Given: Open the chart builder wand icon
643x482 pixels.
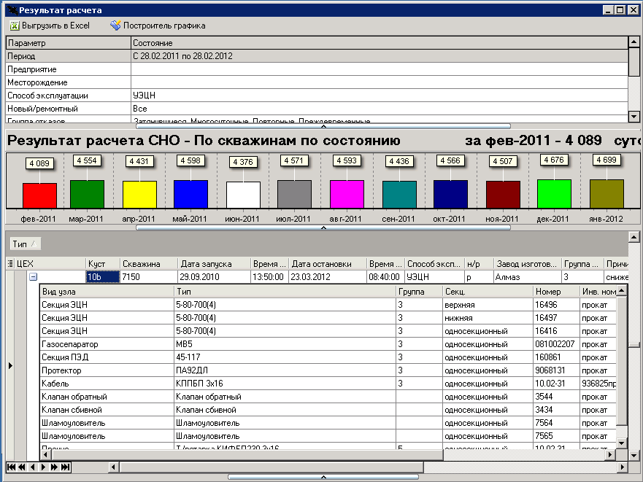Looking at the screenshot, I should coord(115,26).
